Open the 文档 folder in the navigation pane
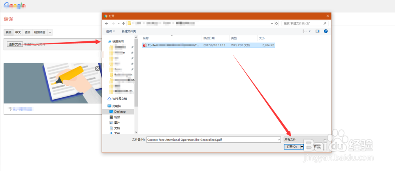 click(117, 128)
